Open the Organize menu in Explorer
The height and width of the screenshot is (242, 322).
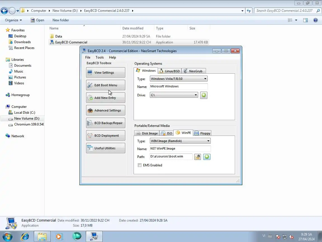point(13,20)
